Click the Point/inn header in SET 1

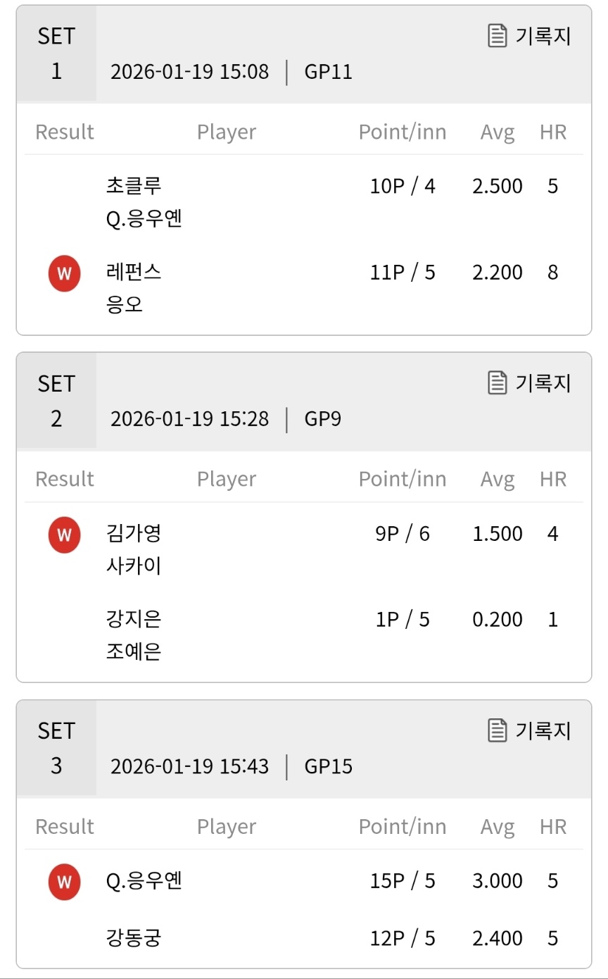(x=403, y=132)
